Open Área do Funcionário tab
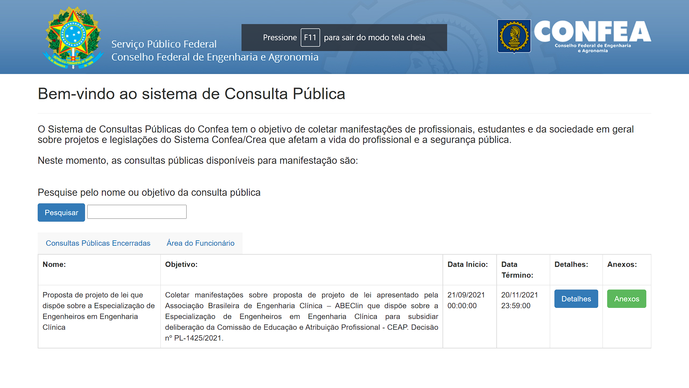This screenshot has width=689, height=388. pyautogui.click(x=200, y=243)
